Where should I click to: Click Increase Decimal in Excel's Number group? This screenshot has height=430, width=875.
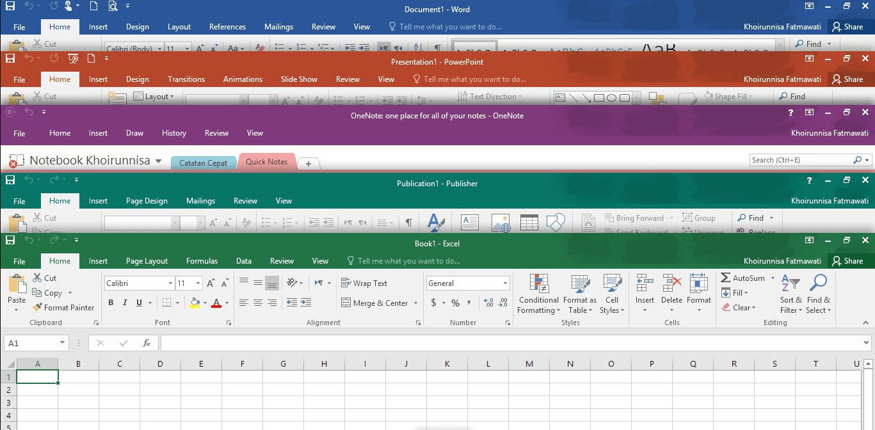(488, 303)
